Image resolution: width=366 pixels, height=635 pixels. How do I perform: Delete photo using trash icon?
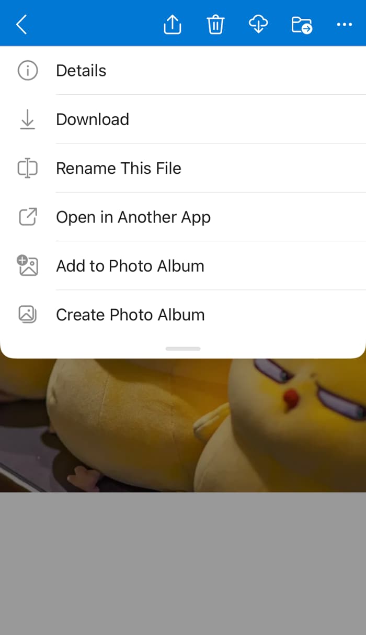pyautogui.click(x=215, y=24)
